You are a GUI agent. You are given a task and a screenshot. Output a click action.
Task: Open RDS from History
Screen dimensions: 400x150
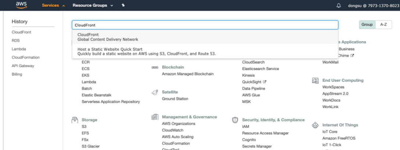[15, 41]
